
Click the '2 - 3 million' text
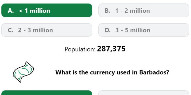[x=35, y=30]
